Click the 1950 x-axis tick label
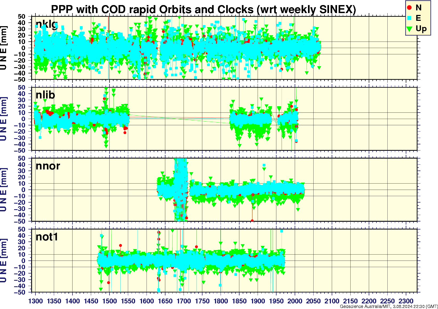 (276, 301)
